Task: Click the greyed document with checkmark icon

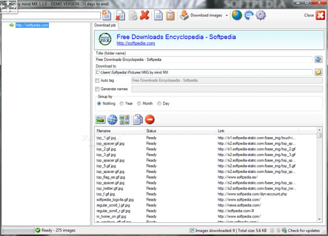Action: click(x=133, y=15)
